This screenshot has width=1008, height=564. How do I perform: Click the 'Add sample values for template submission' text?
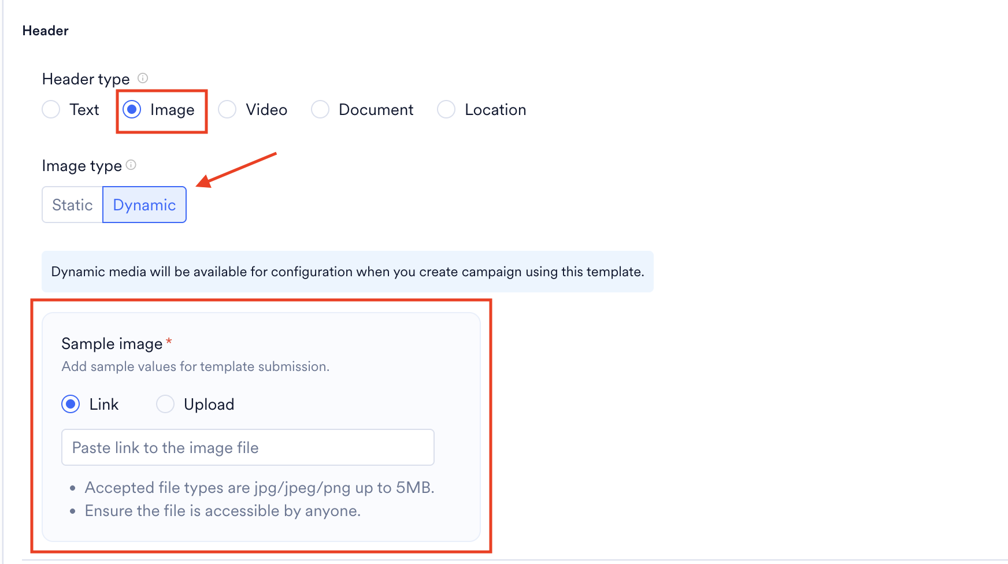click(x=195, y=366)
